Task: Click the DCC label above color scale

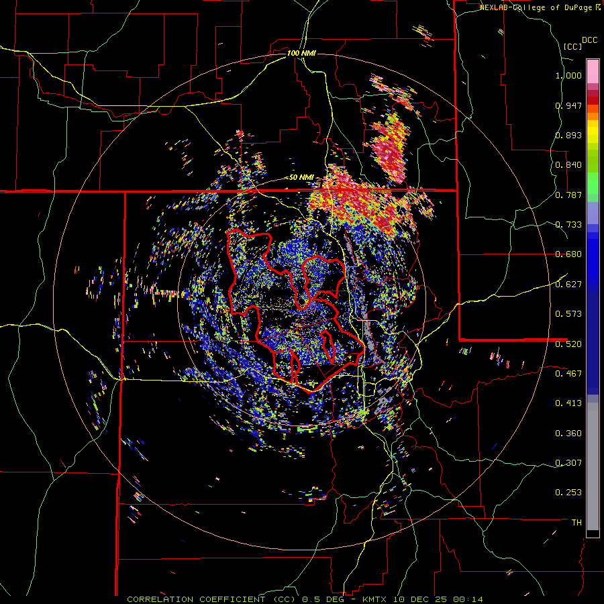Action: pyautogui.click(x=589, y=40)
